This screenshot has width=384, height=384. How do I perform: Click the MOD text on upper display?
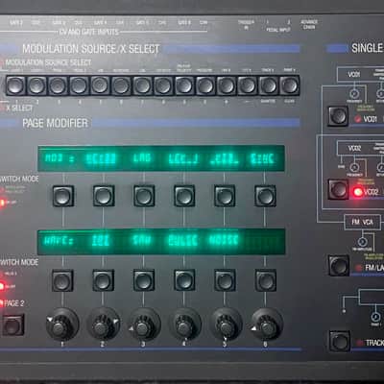(55, 158)
